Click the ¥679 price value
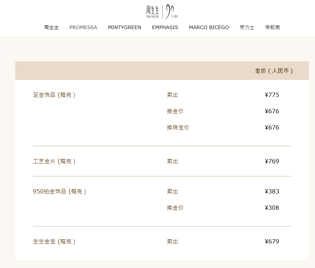Image resolution: width=315 pixels, height=268 pixels. coord(272,241)
